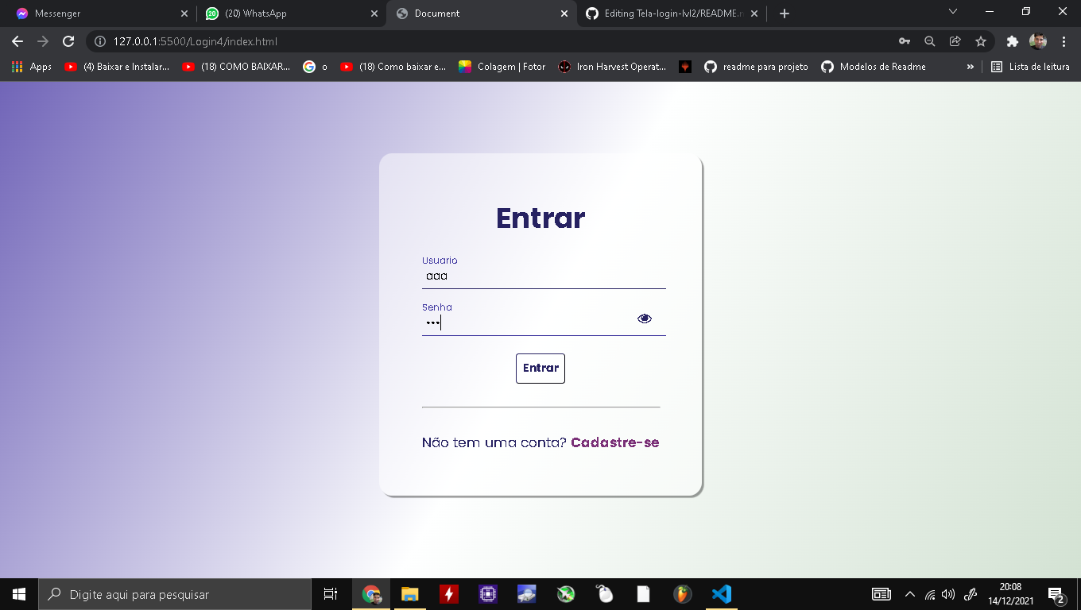Open the browser Extensions puzzle icon
The width and height of the screenshot is (1081, 610).
point(1012,41)
